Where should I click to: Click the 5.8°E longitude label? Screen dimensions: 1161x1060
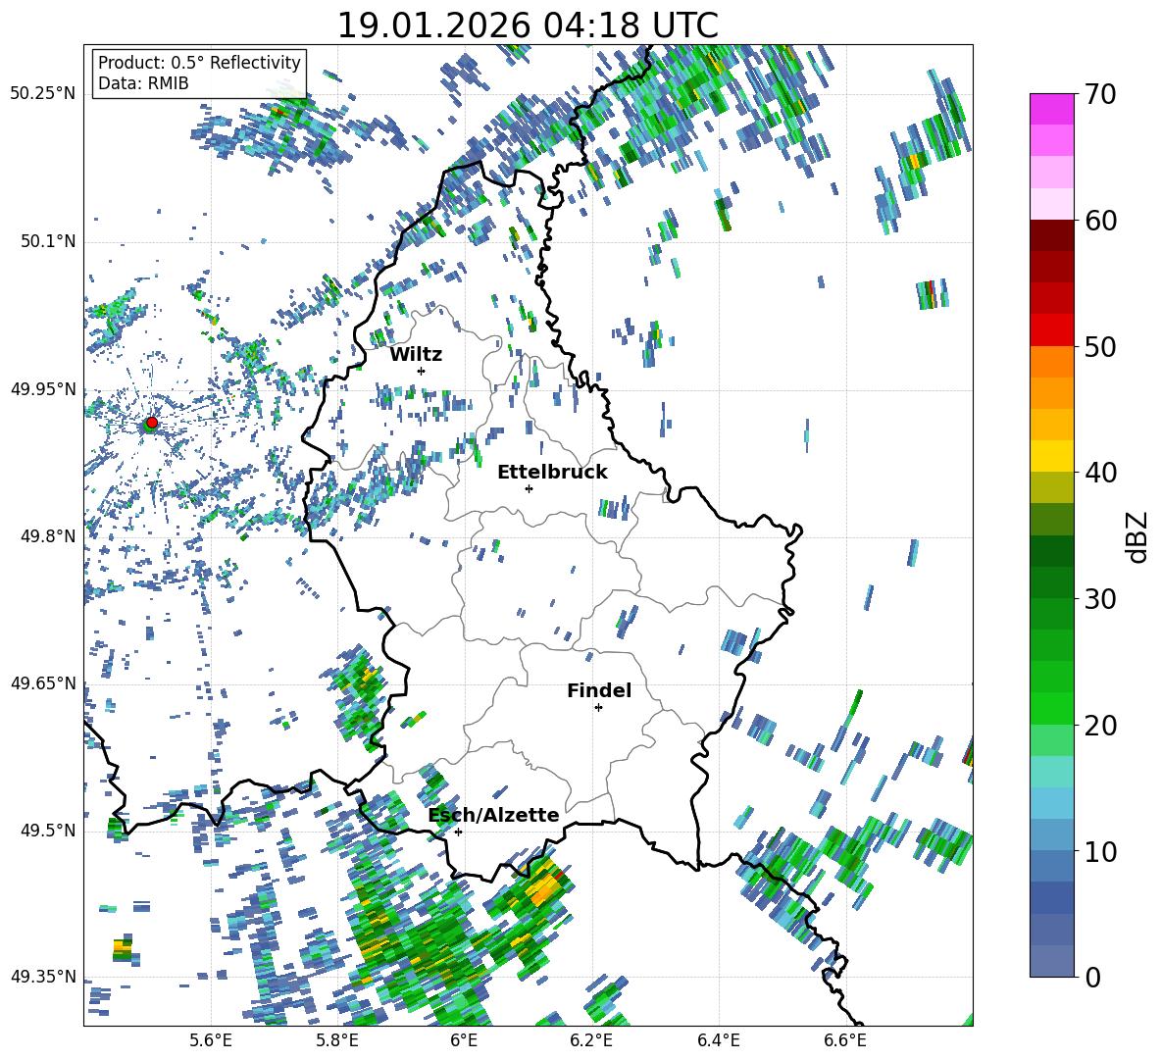(337, 1040)
